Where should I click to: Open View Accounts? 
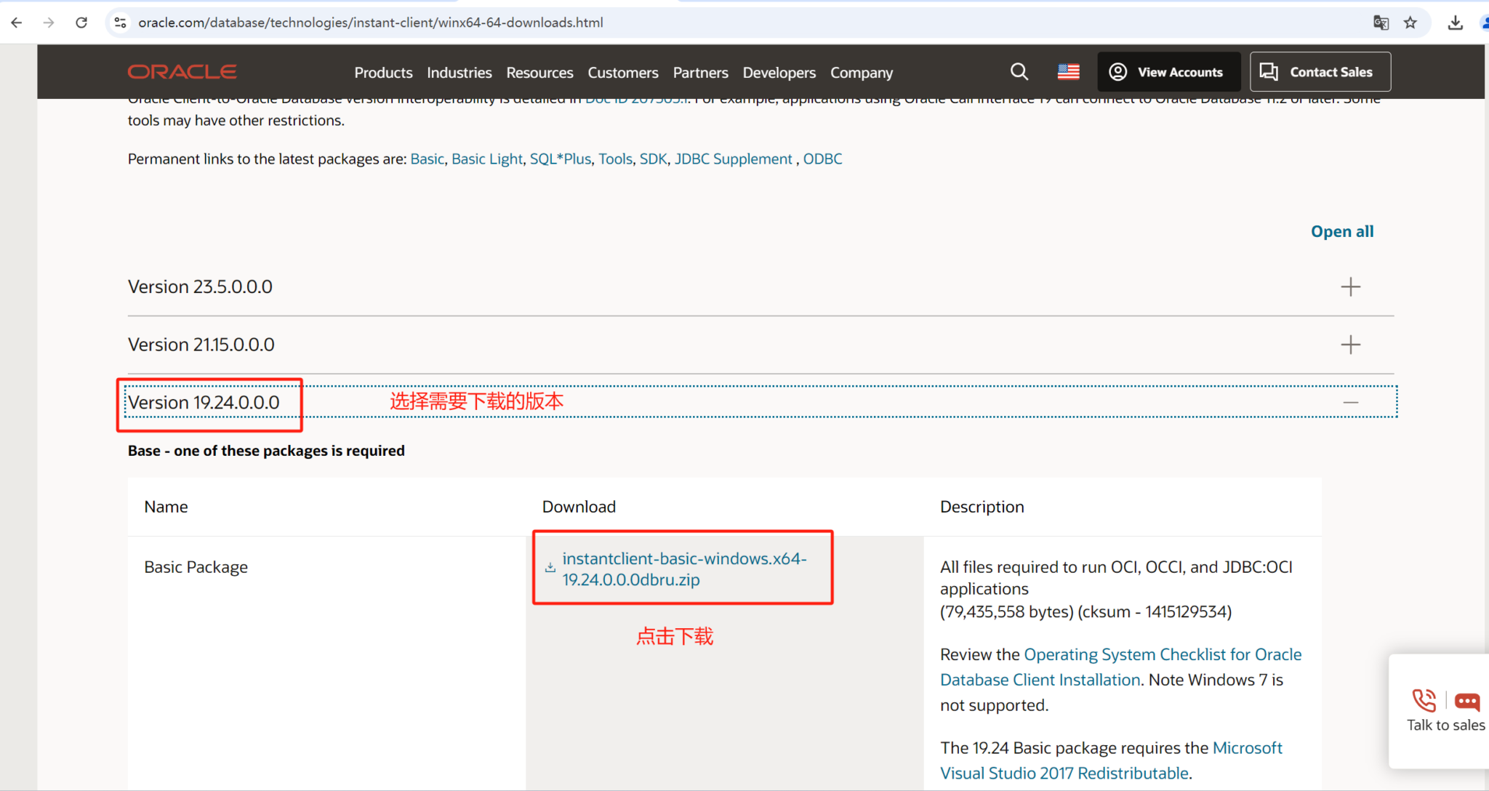point(1168,71)
